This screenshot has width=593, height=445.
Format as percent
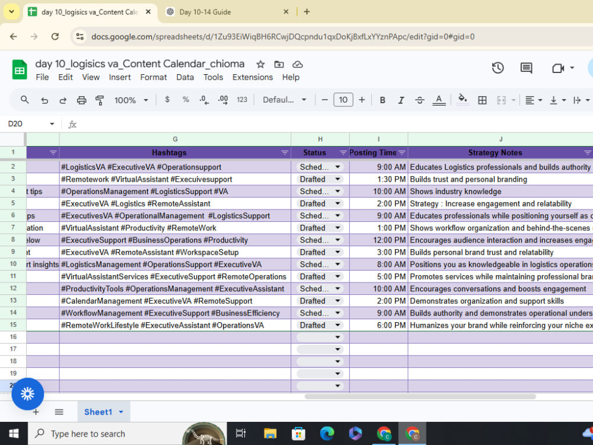(x=186, y=100)
